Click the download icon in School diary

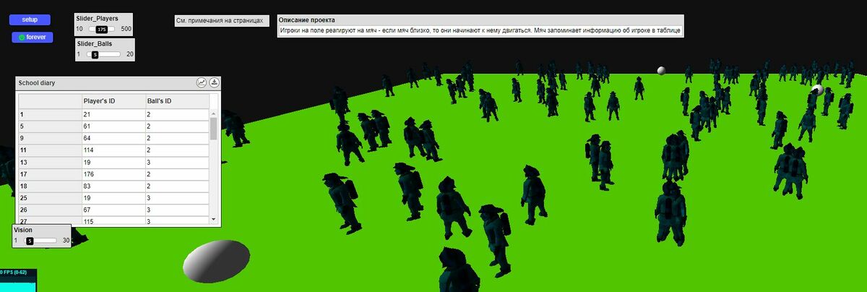pyautogui.click(x=214, y=83)
